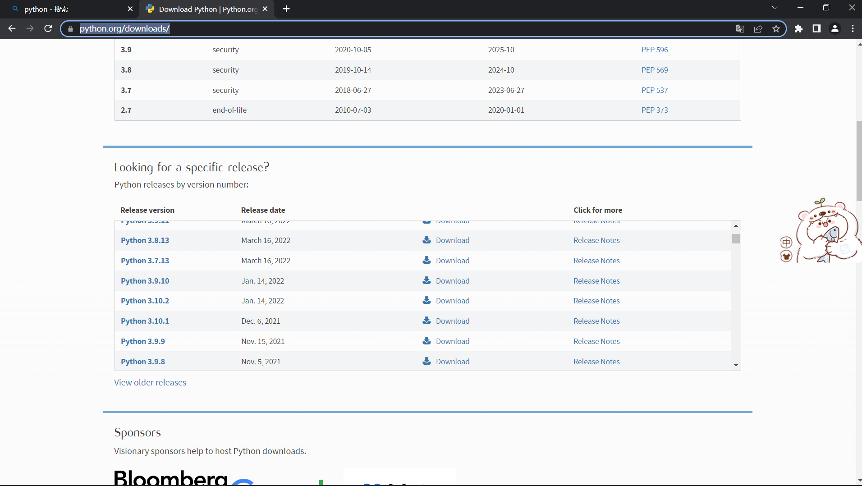The width and height of the screenshot is (862, 486).
Task: Click Download text link for Python 3.10.2
Action: point(453,301)
